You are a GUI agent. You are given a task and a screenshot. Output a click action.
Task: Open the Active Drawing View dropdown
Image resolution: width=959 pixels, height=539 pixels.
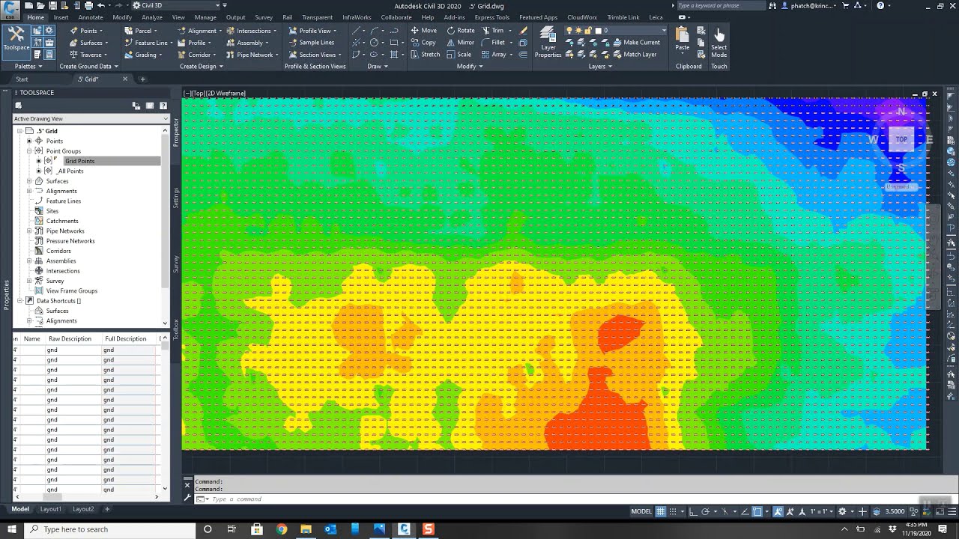tap(91, 118)
